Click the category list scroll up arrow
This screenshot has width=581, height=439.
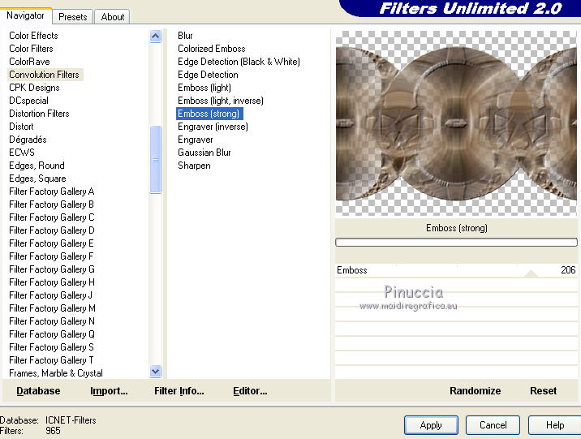156,37
